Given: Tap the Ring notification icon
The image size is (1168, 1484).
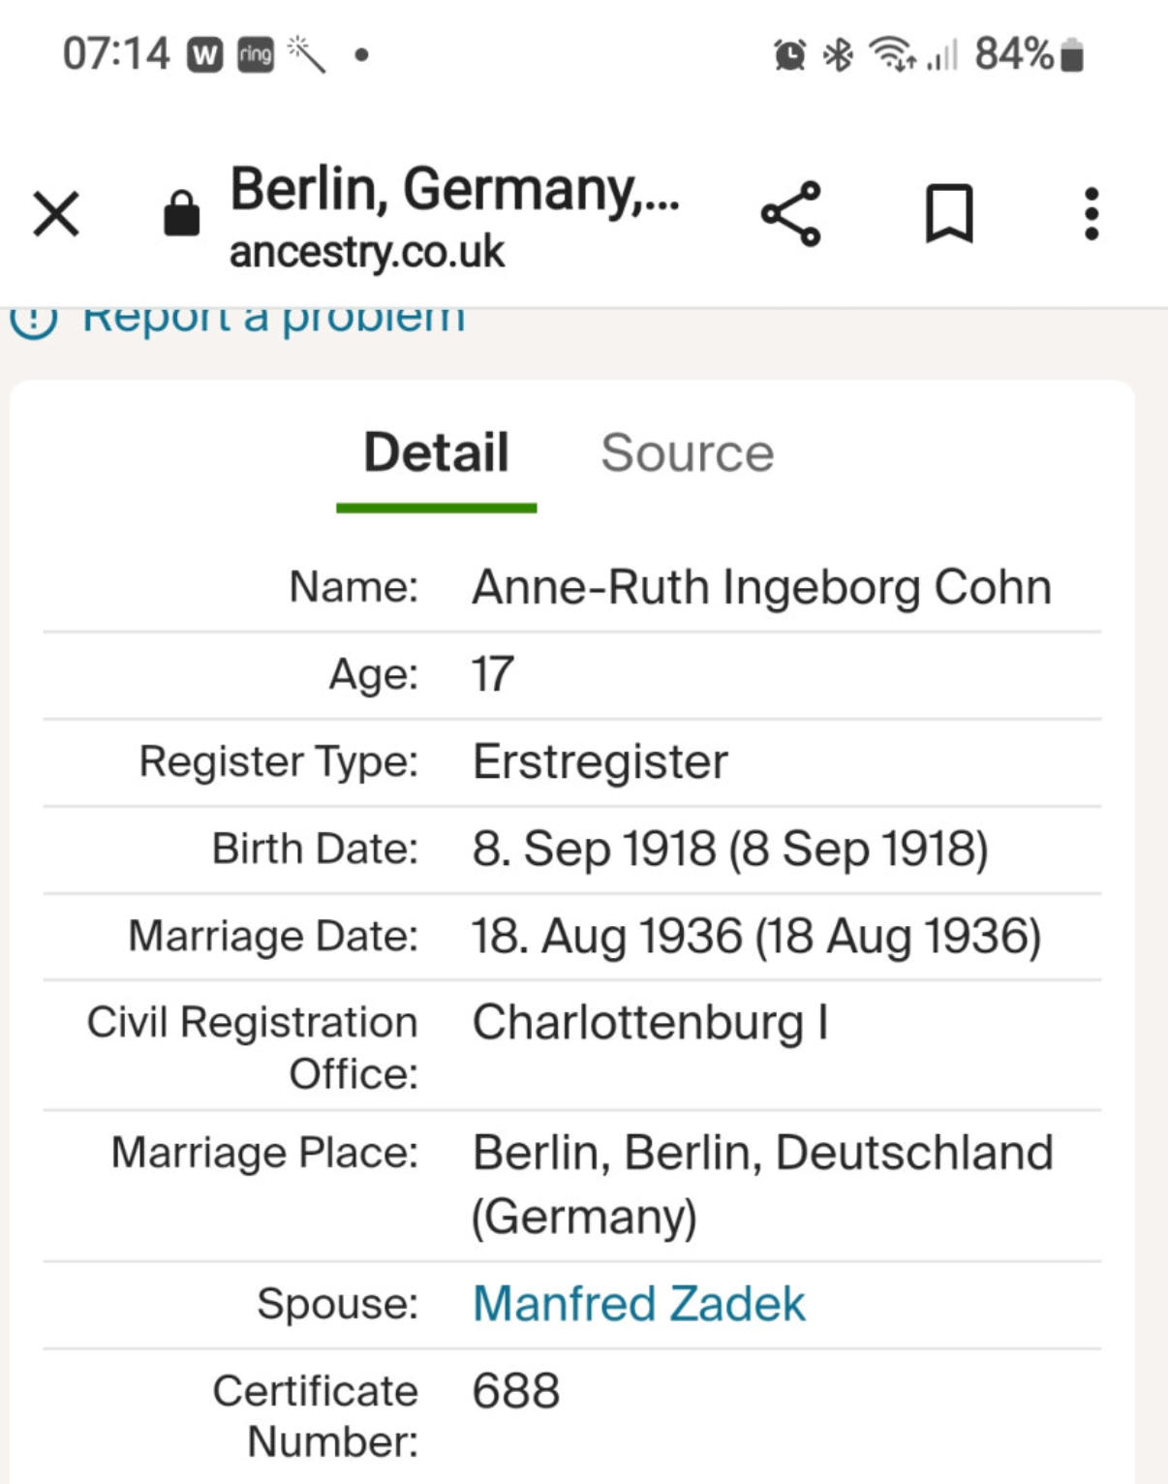Looking at the screenshot, I should point(256,55).
